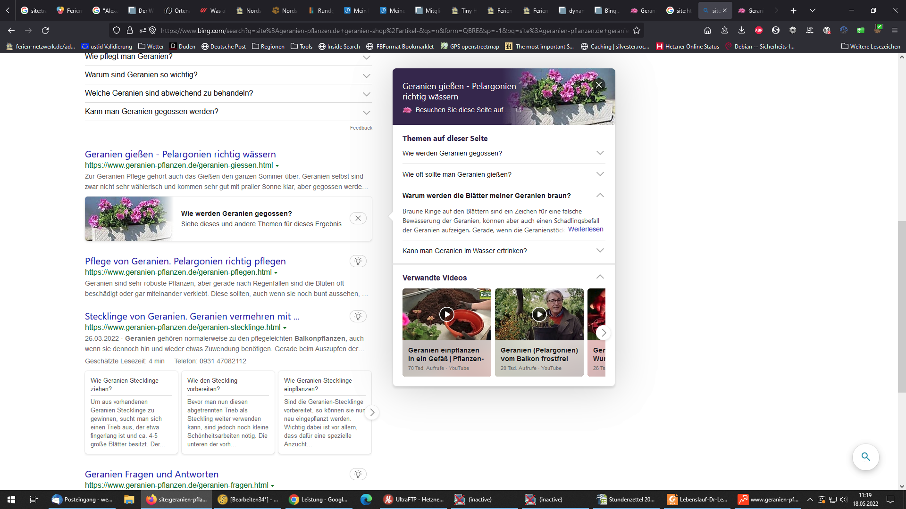Click the Weiterlesen link in panel
This screenshot has height=509, width=906.
[585, 229]
